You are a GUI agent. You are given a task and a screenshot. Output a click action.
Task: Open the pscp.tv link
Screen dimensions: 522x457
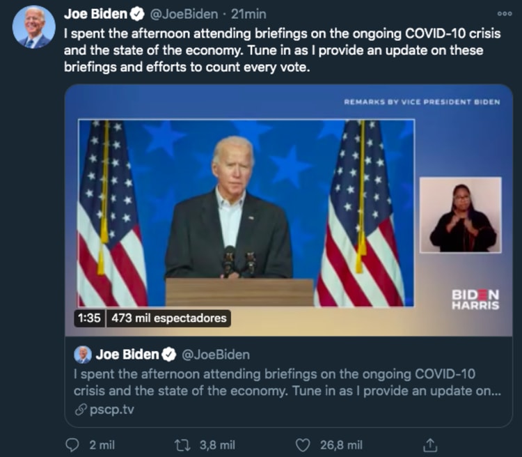pos(112,410)
